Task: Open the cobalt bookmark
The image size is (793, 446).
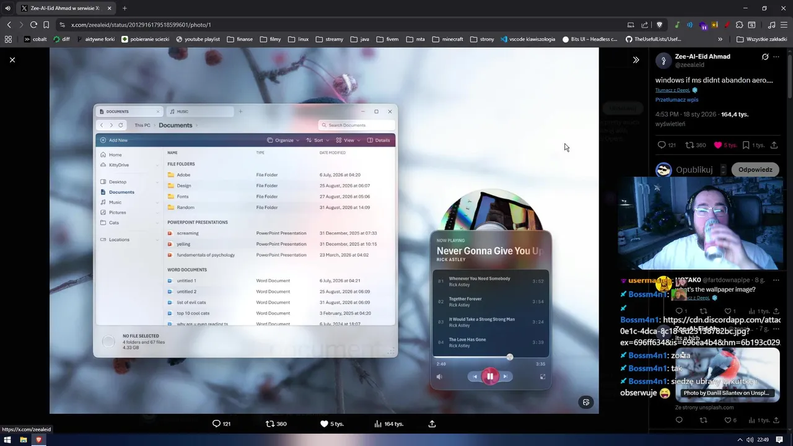Action: [35, 39]
